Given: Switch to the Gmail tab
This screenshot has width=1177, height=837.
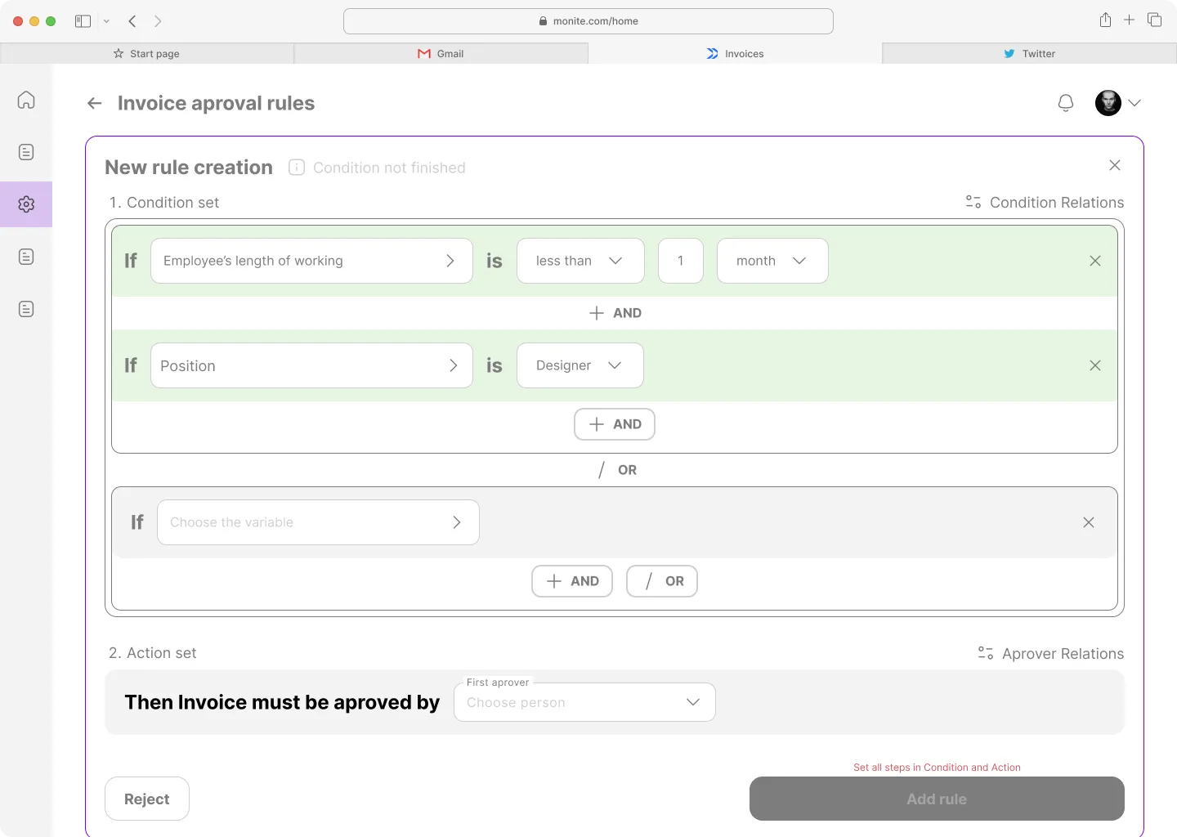Looking at the screenshot, I should tap(441, 53).
